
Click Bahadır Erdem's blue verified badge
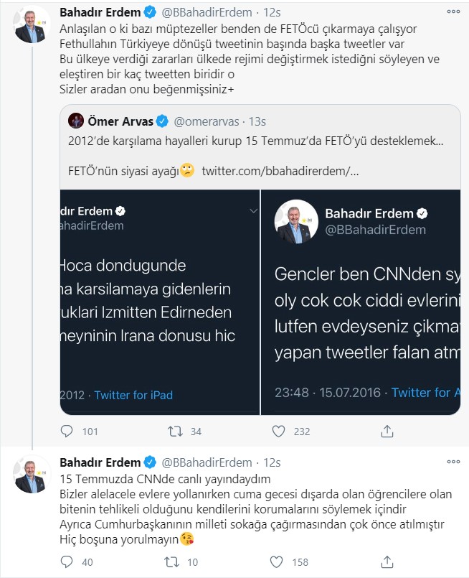pyautogui.click(x=149, y=11)
